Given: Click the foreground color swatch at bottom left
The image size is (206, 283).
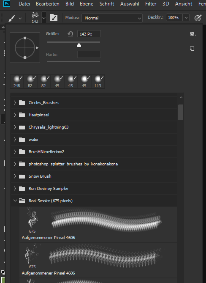Looking at the screenshot, I should pyautogui.click(x=3, y=280).
